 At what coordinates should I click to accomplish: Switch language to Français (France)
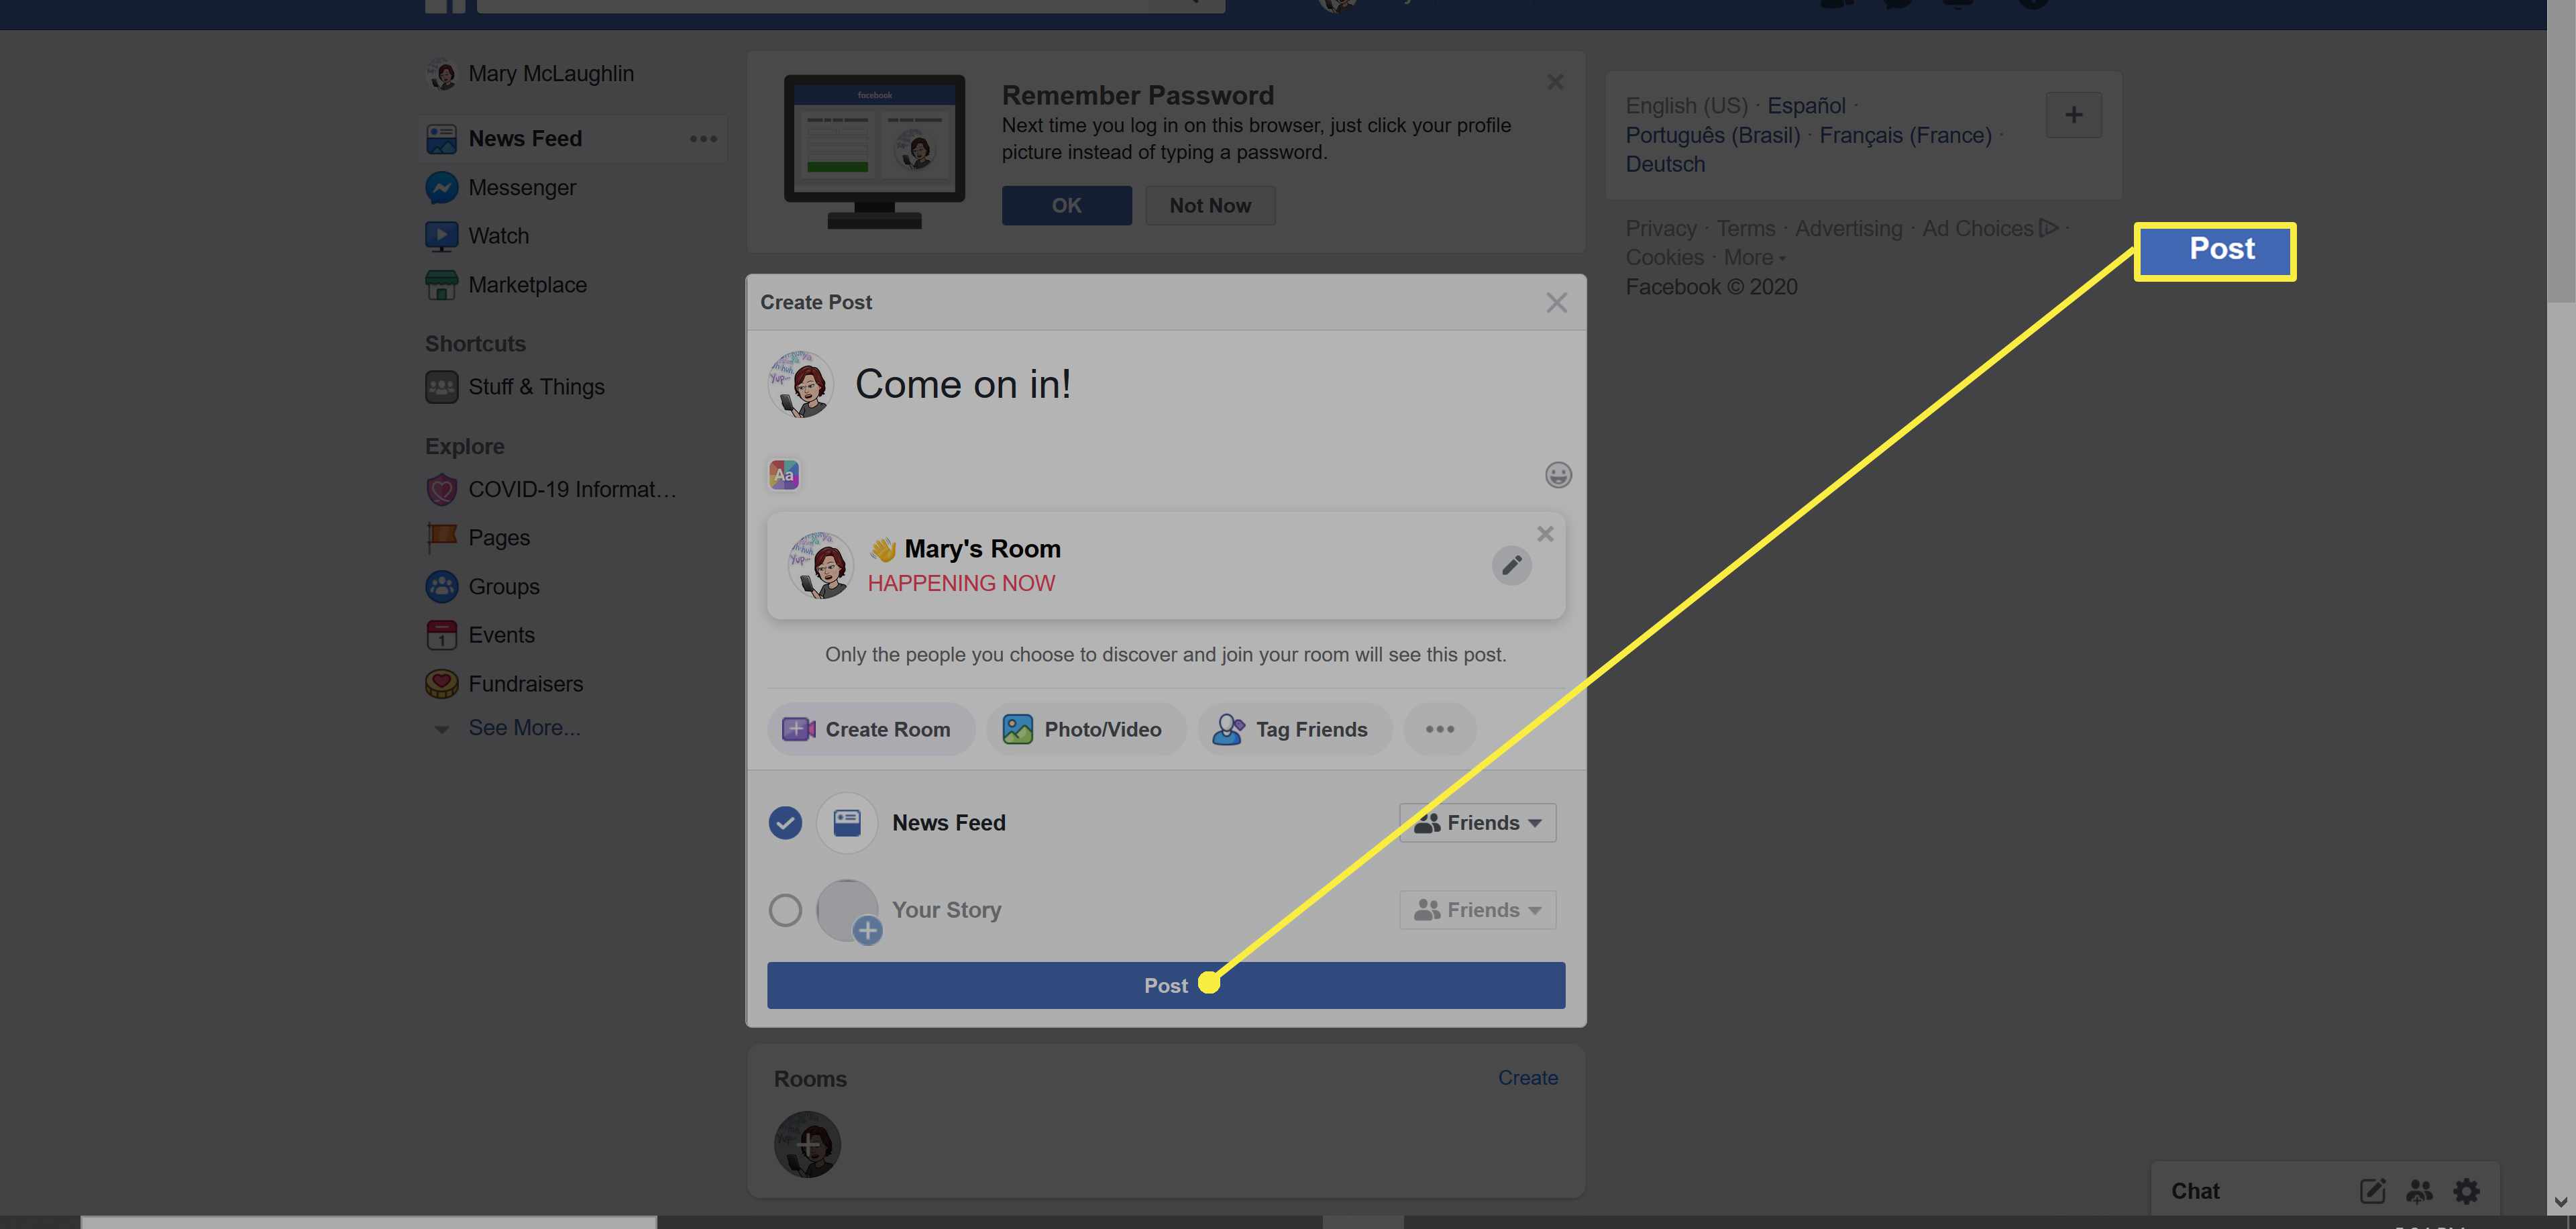(1905, 135)
